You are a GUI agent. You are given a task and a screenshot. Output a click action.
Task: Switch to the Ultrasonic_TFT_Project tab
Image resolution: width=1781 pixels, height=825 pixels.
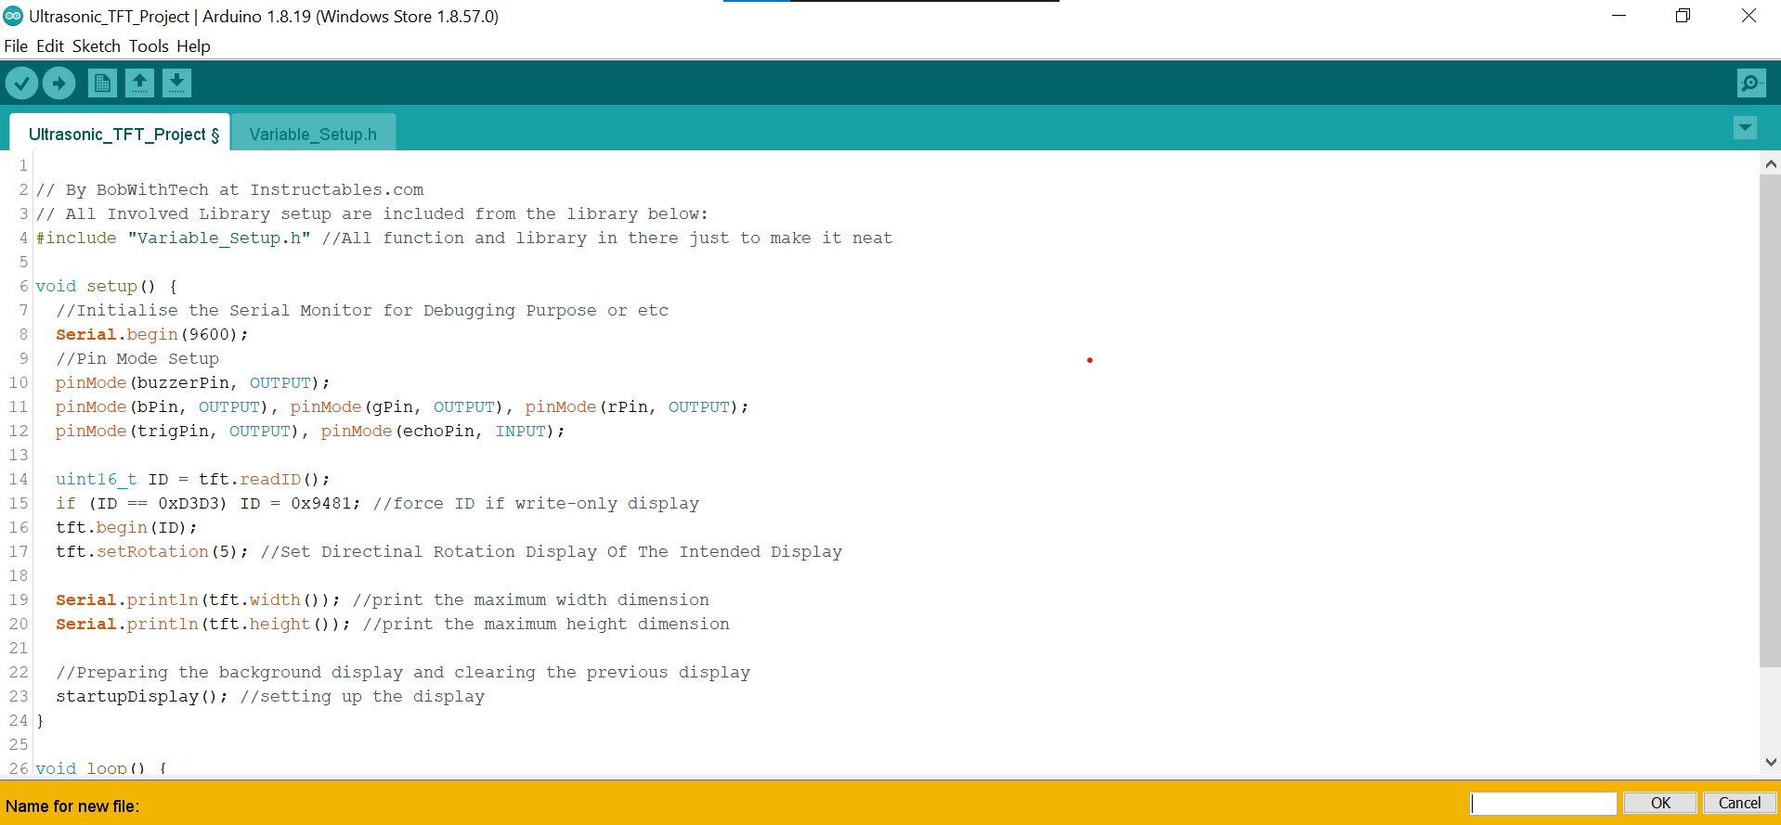120,134
